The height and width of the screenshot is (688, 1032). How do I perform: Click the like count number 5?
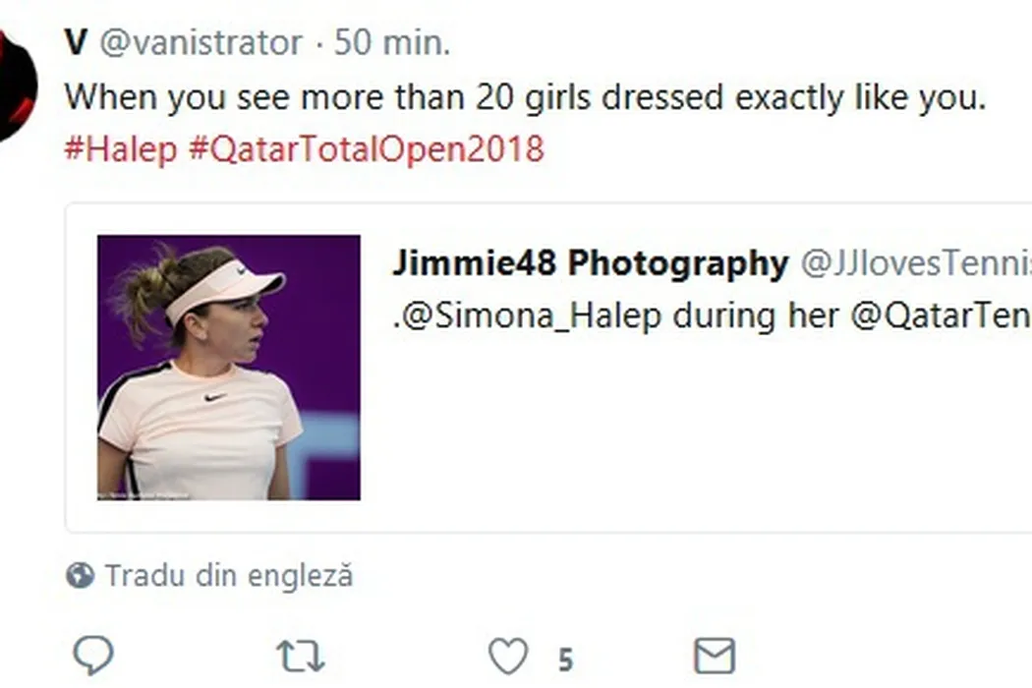565,658
